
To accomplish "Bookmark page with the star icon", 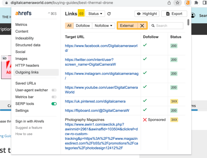I will click(x=177, y=3).
